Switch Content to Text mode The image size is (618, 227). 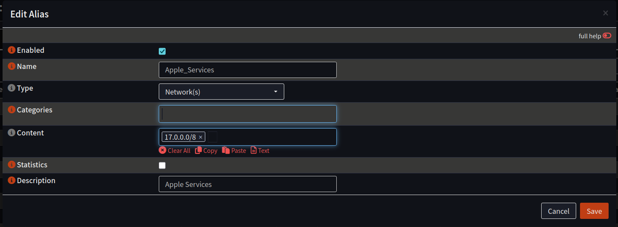(260, 150)
